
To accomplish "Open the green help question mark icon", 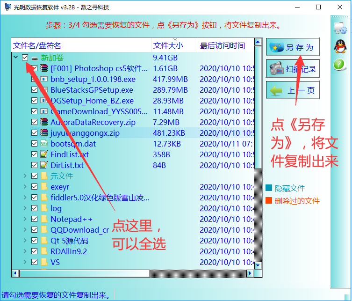I will pyautogui.click(x=339, y=64).
